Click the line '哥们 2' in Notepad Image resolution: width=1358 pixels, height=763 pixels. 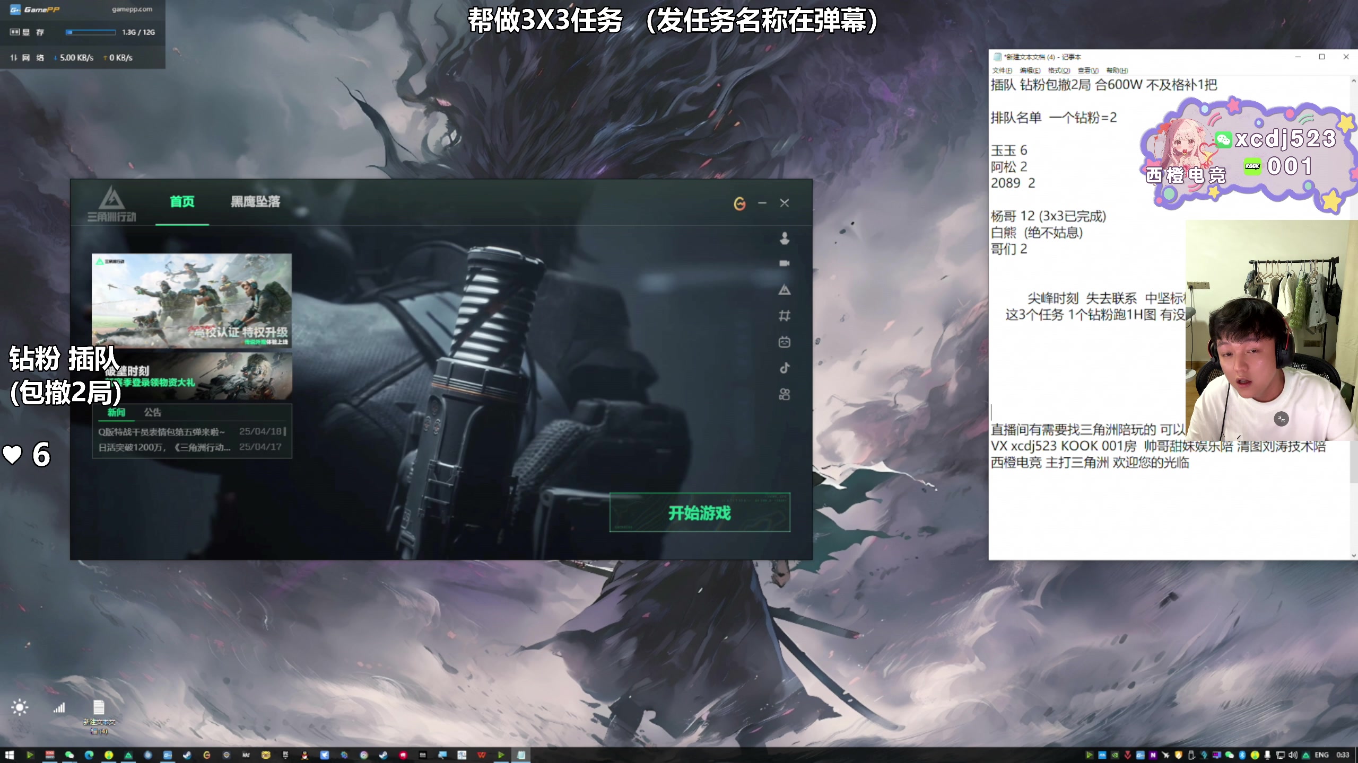point(1009,249)
